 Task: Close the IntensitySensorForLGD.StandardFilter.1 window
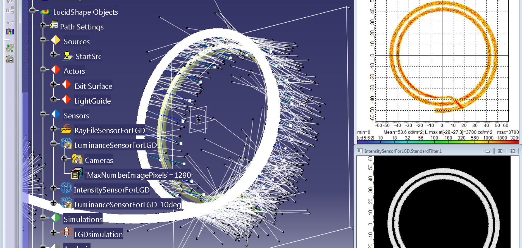513,151
